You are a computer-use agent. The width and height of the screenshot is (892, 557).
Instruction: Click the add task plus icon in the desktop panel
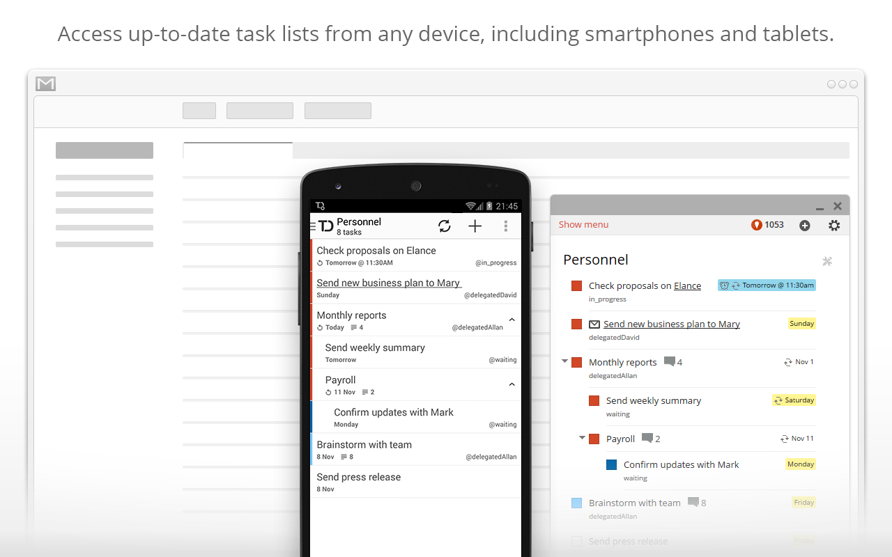(x=805, y=225)
